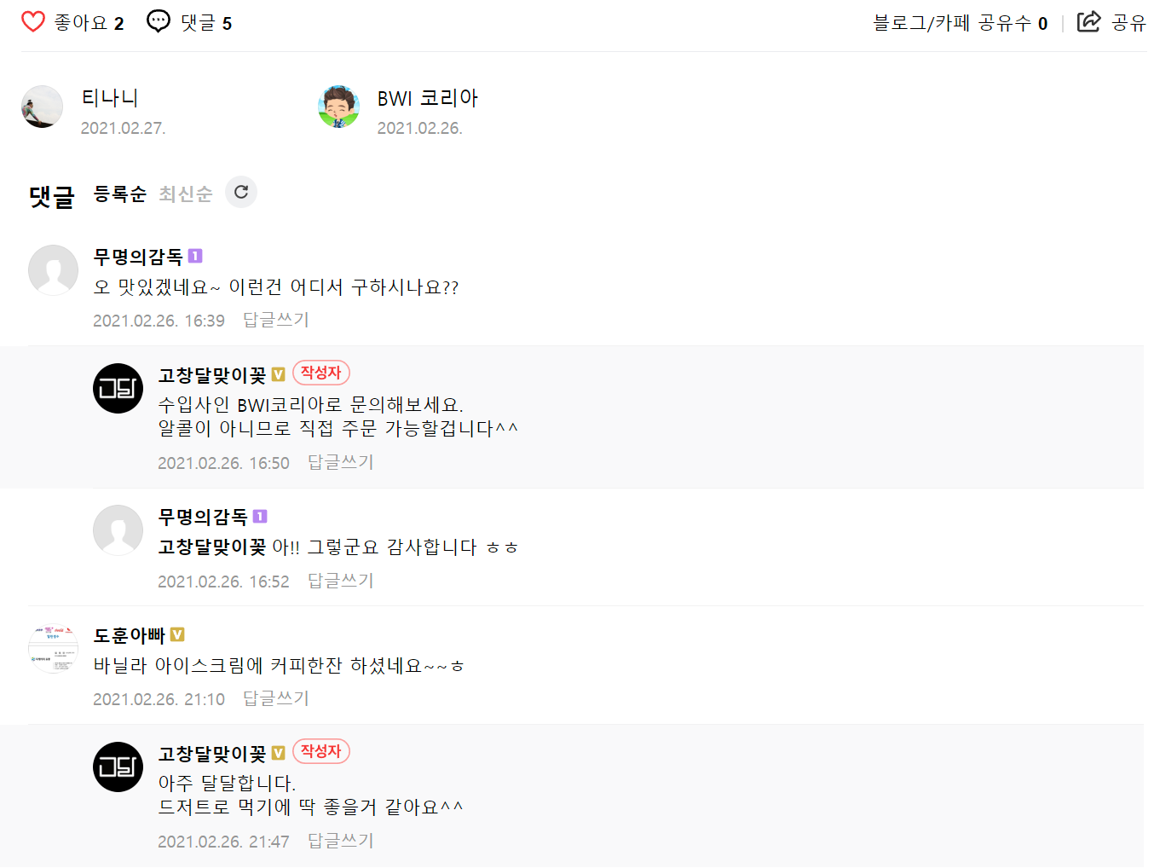This screenshot has width=1160, height=868.
Task: Click the heart like icon
Action: [x=33, y=22]
